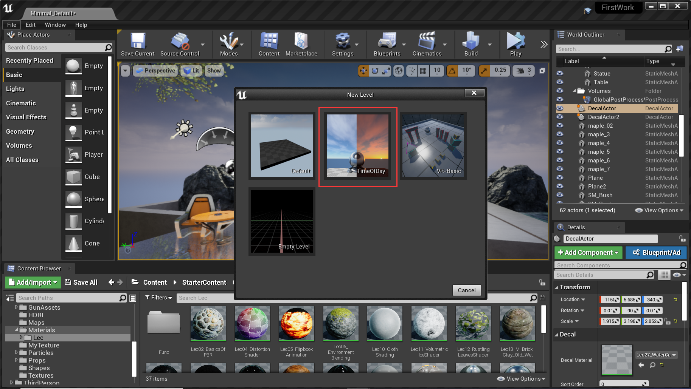Screen dimensions: 691x389
Task: Toggle world/local coordinate globe icon
Action: point(399,71)
